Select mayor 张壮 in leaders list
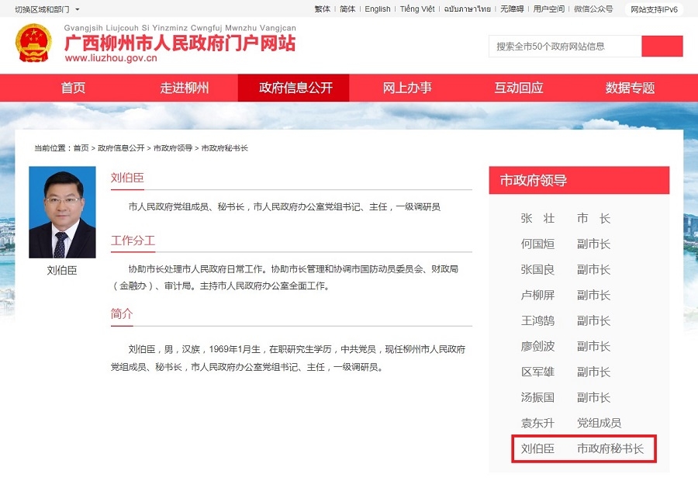Viewport: 698px width, 488px height. (x=565, y=219)
